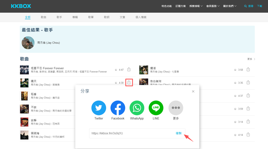Open 安靜 album cover thumbnail
The image size is (268, 149).
pyautogui.click(x=24, y=122)
